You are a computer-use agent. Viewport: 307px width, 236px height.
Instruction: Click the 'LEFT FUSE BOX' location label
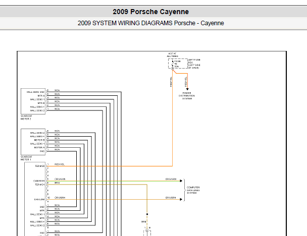(x=194, y=64)
